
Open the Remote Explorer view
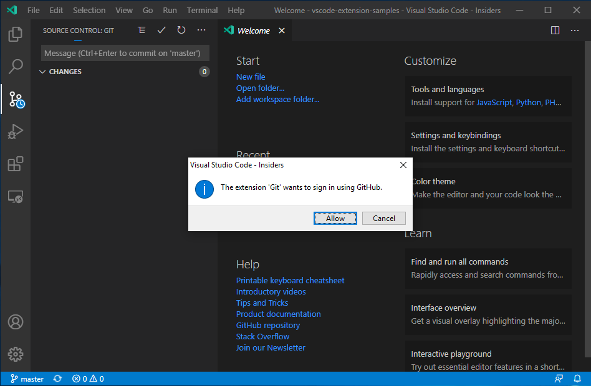(x=15, y=196)
